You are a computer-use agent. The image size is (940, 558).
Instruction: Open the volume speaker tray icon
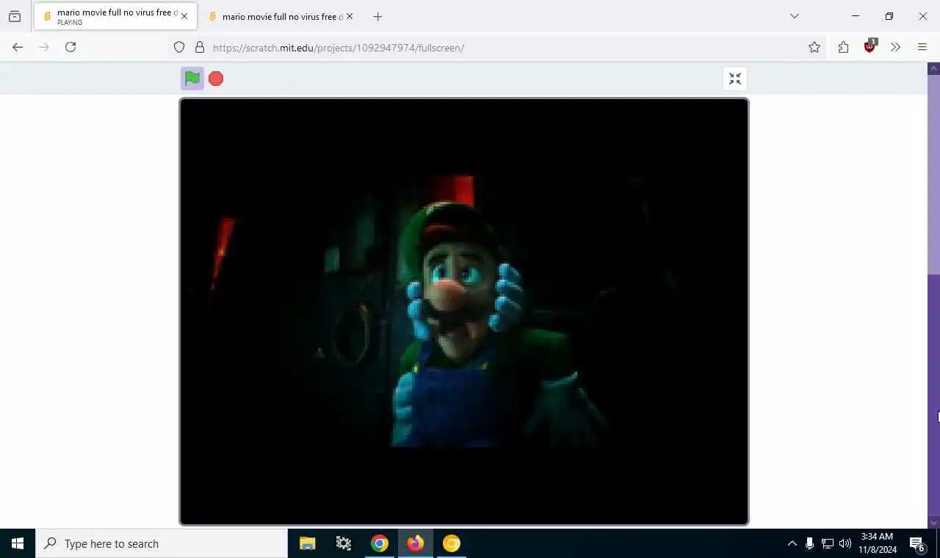pos(845,543)
